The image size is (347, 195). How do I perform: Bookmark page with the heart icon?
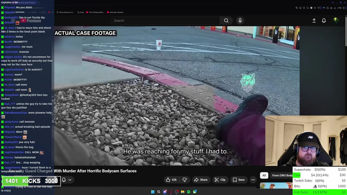(x=319, y=8)
